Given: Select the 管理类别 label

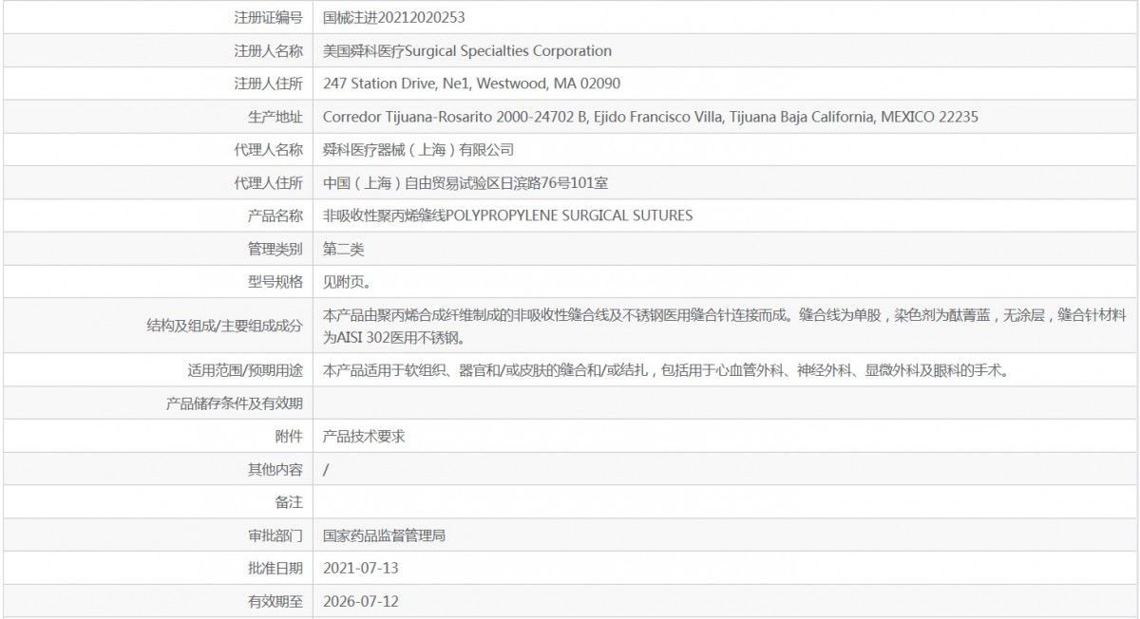Looking at the screenshot, I should pos(275,249).
